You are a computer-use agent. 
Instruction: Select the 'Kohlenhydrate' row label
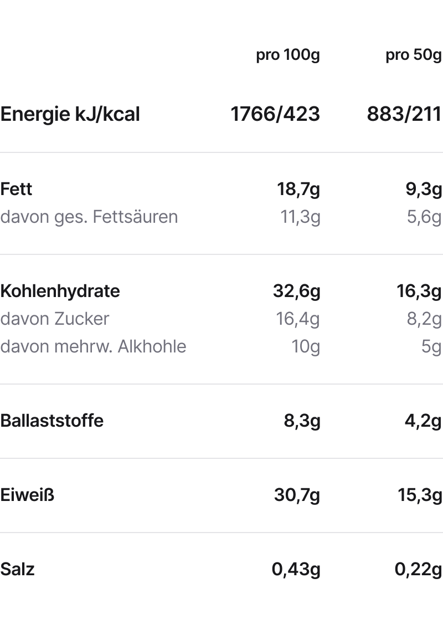pyautogui.click(x=60, y=291)
